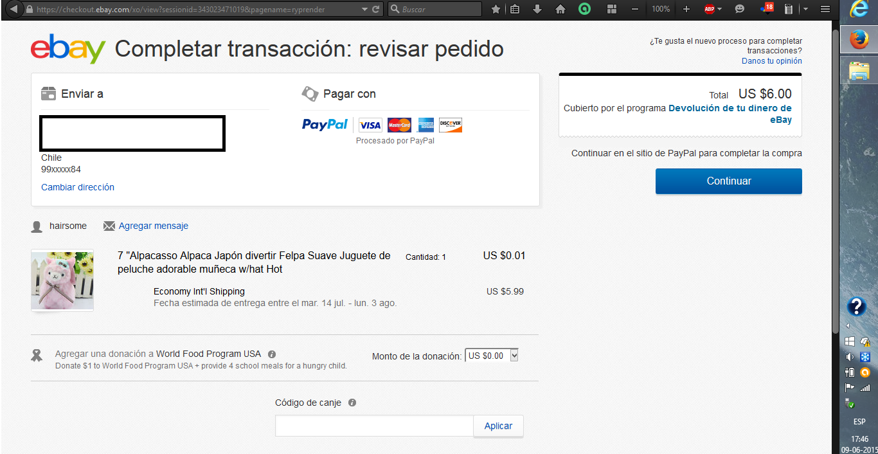This screenshot has width=878, height=454.
Task: Click the Economy Int'l Shipping text
Action: [x=199, y=291]
